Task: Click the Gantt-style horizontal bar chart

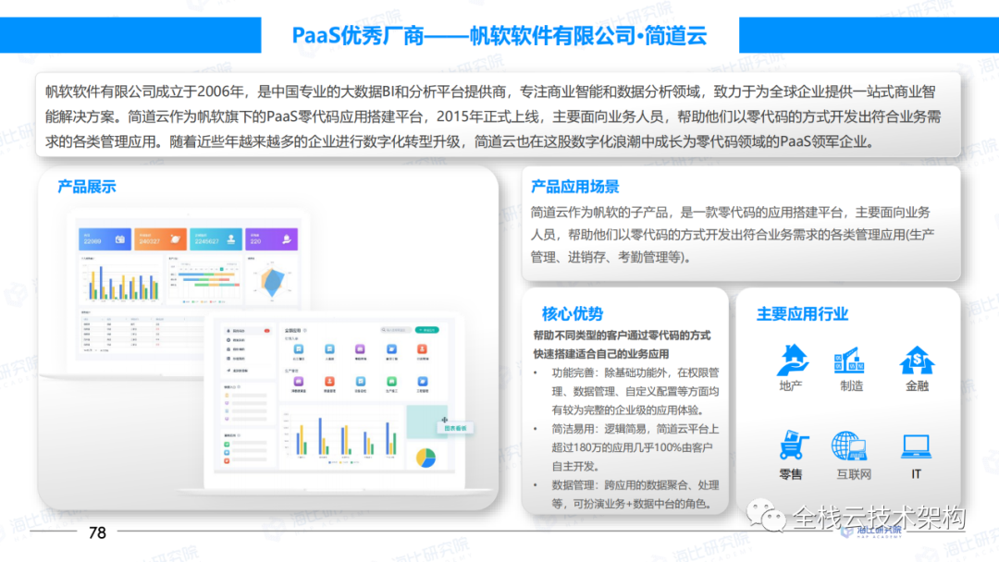Action: pos(205,282)
